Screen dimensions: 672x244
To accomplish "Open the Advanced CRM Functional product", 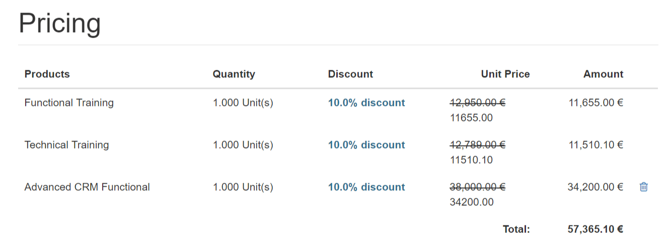I will pos(87,187).
